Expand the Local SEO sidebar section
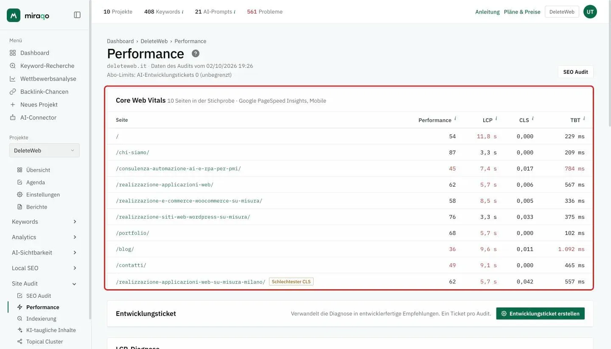Image resolution: width=611 pixels, height=349 pixels. tap(45, 268)
